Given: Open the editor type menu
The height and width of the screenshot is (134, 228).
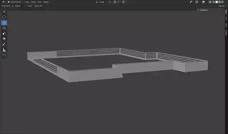Looking at the screenshot, I should pos(4,2).
